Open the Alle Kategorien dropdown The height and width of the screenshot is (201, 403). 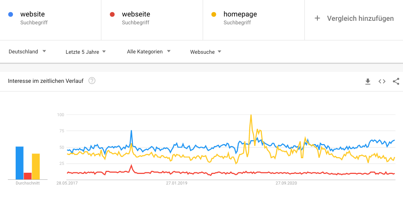(148, 51)
